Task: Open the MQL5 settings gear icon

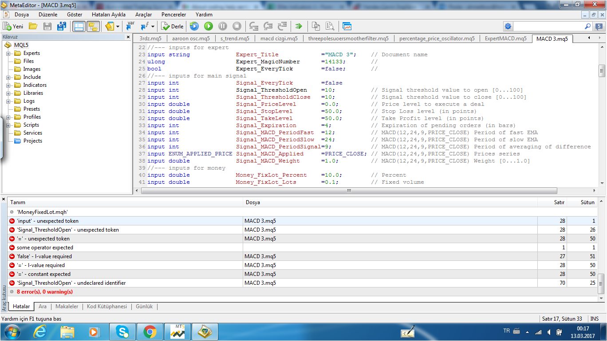Action: tap(508, 26)
